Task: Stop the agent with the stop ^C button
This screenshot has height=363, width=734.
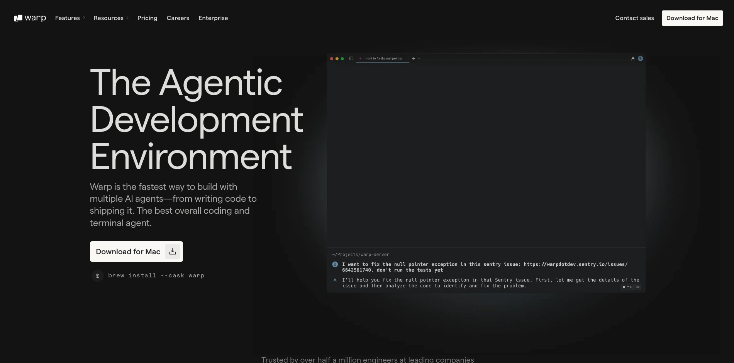Action: click(x=627, y=287)
